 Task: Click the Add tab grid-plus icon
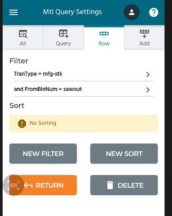(144, 34)
